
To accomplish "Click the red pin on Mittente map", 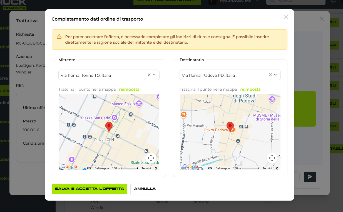I will pyautogui.click(x=109, y=127).
